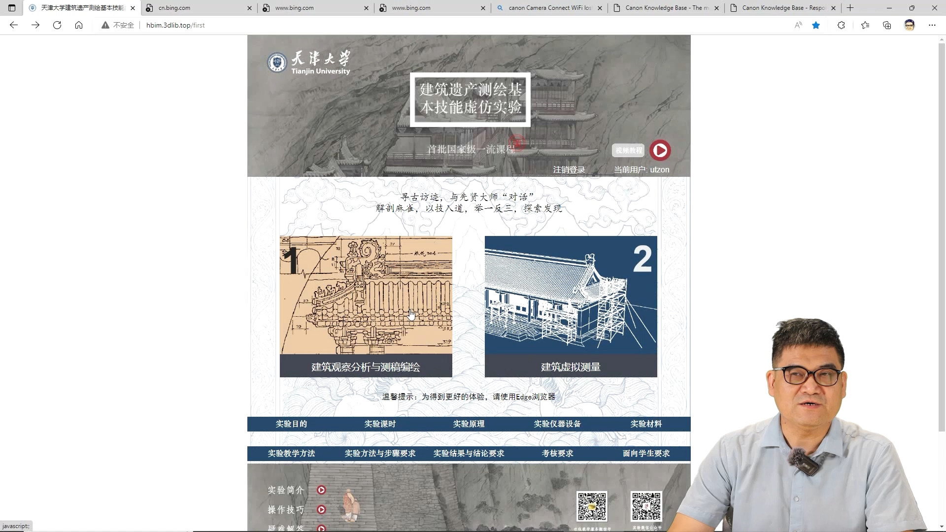946x532 pixels.
Task: Open the Collections icon in toolbar
Action: click(887, 25)
